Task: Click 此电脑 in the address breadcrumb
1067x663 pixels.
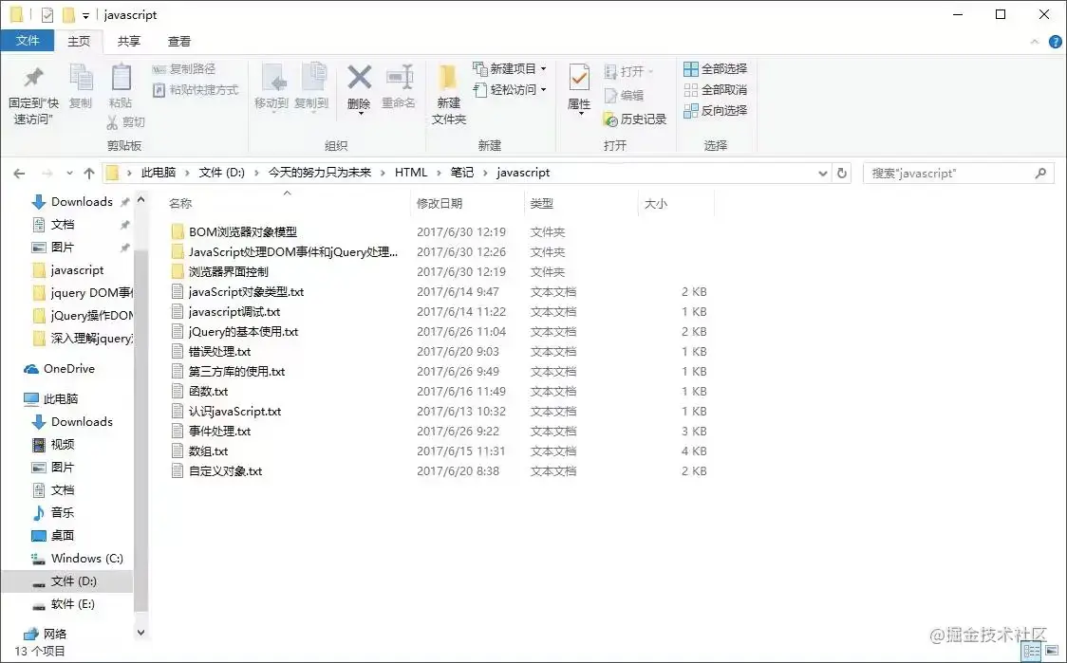Action: [158, 173]
